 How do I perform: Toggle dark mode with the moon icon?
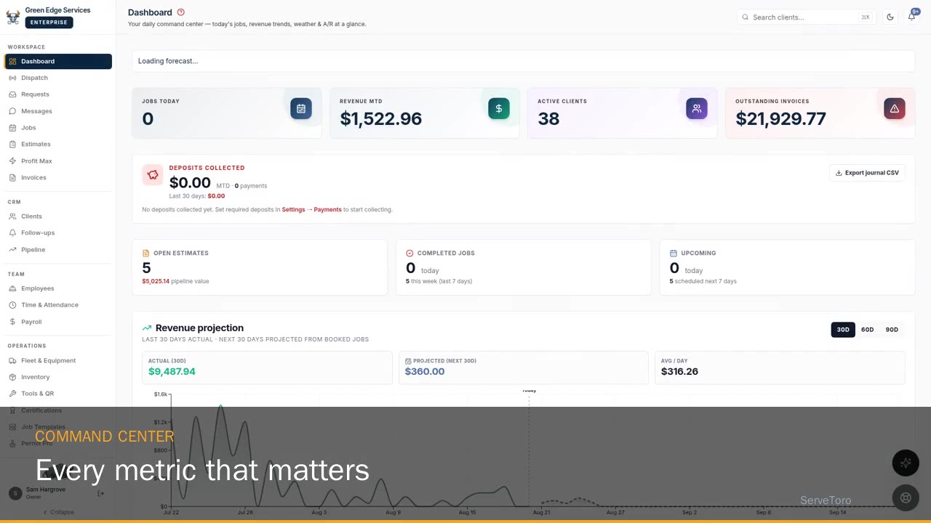point(890,17)
